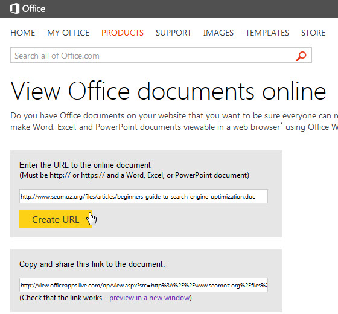
Task: Open the SUPPORT navigation item
Action: pyautogui.click(x=173, y=33)
